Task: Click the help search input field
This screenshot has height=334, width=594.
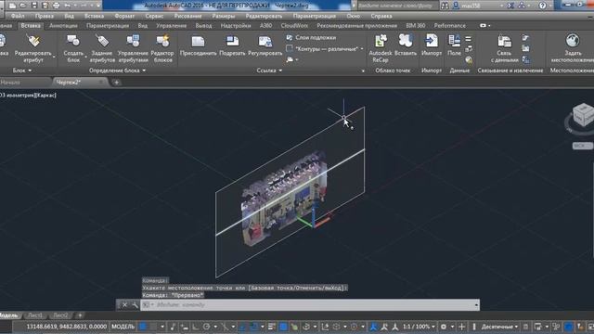Action: click(x=397, y=6)
